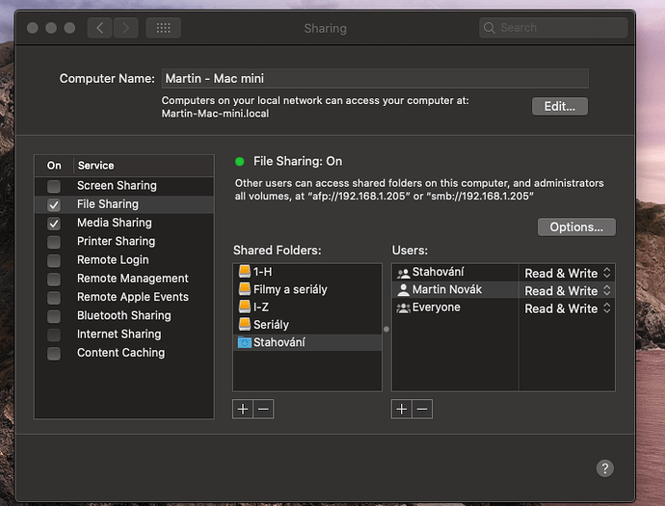Open the file sharing Options... button
Image resolution: width=665 pixels, height=506 pixels.
point(576,226)
